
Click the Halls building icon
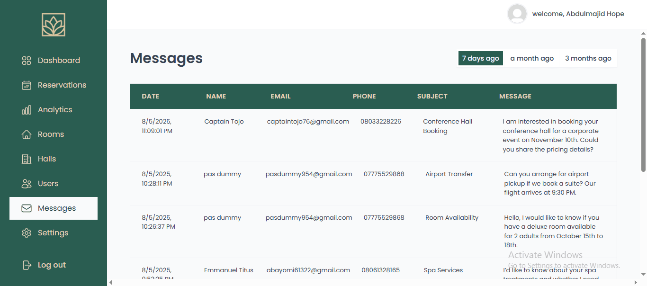tap(26, 159)
